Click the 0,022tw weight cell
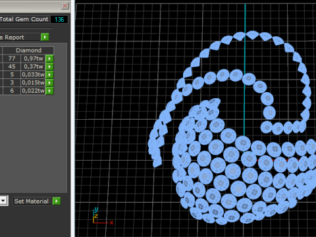 33,91
